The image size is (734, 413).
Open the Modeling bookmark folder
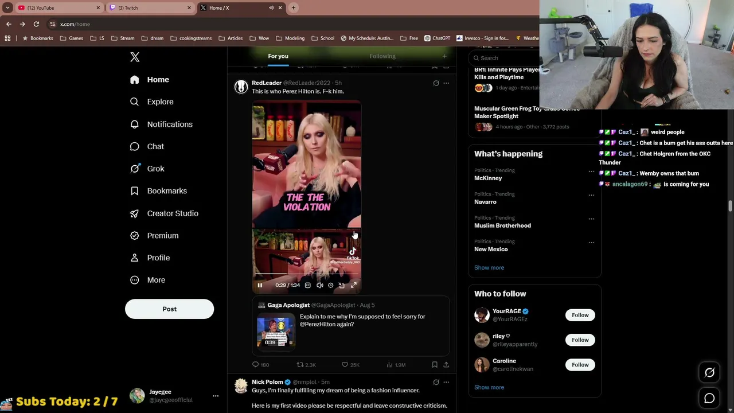(290, 38)
